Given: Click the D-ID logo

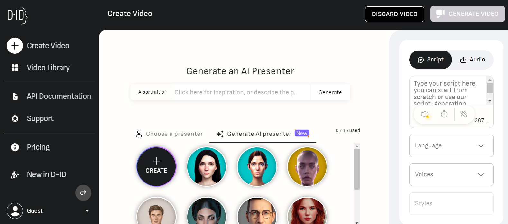Looking at the screenshot, I should (17, 15).
